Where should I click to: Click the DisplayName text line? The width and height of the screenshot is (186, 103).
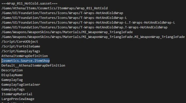coord(12,75)
